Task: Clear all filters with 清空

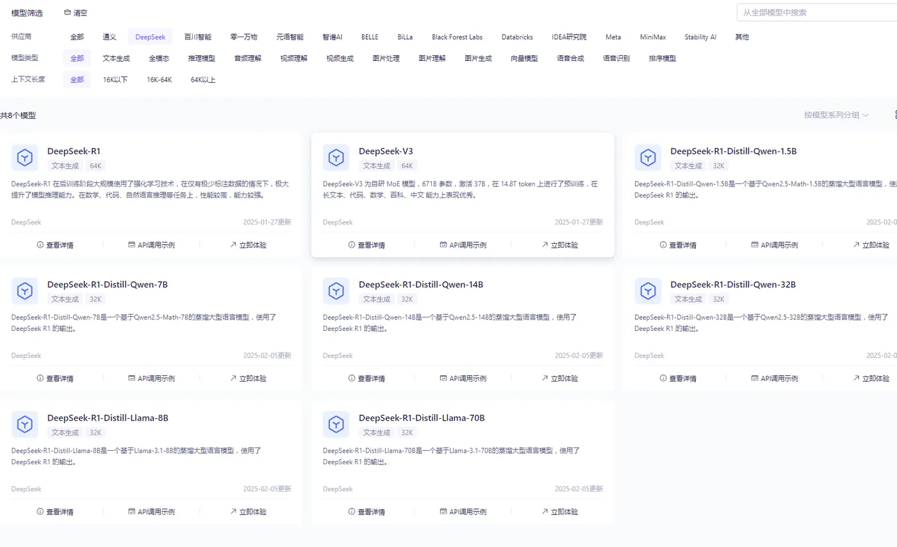Action: point(76,13)
